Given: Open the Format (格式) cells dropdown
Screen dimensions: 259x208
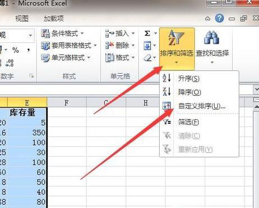Looking at the screenshot, I should pyautogui.click(x=120, y=58).
